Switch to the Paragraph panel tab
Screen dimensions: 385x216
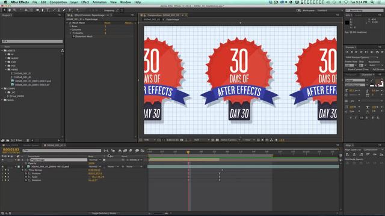(351, 74)
